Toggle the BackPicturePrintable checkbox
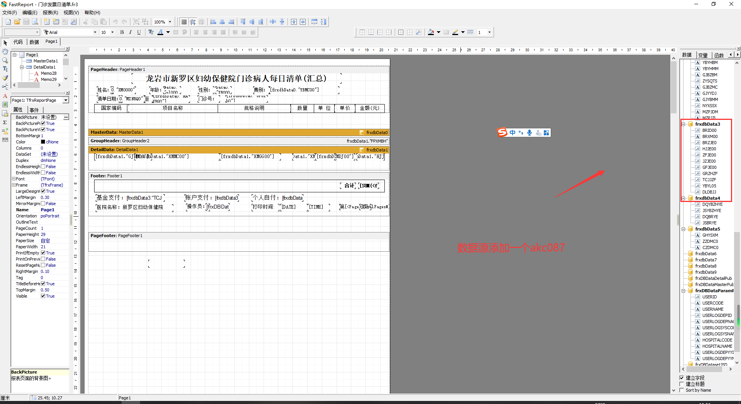 pyautogui.click(x=43, y=123)
